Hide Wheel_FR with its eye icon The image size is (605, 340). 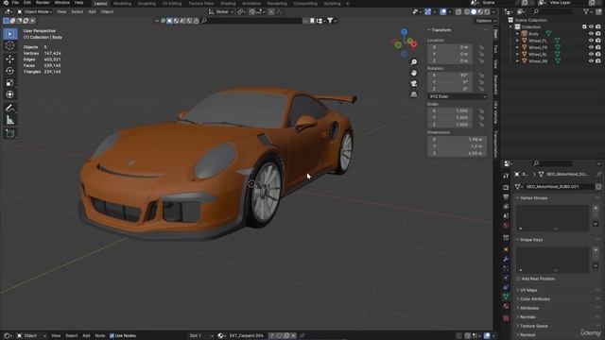[x=591, y=47]
